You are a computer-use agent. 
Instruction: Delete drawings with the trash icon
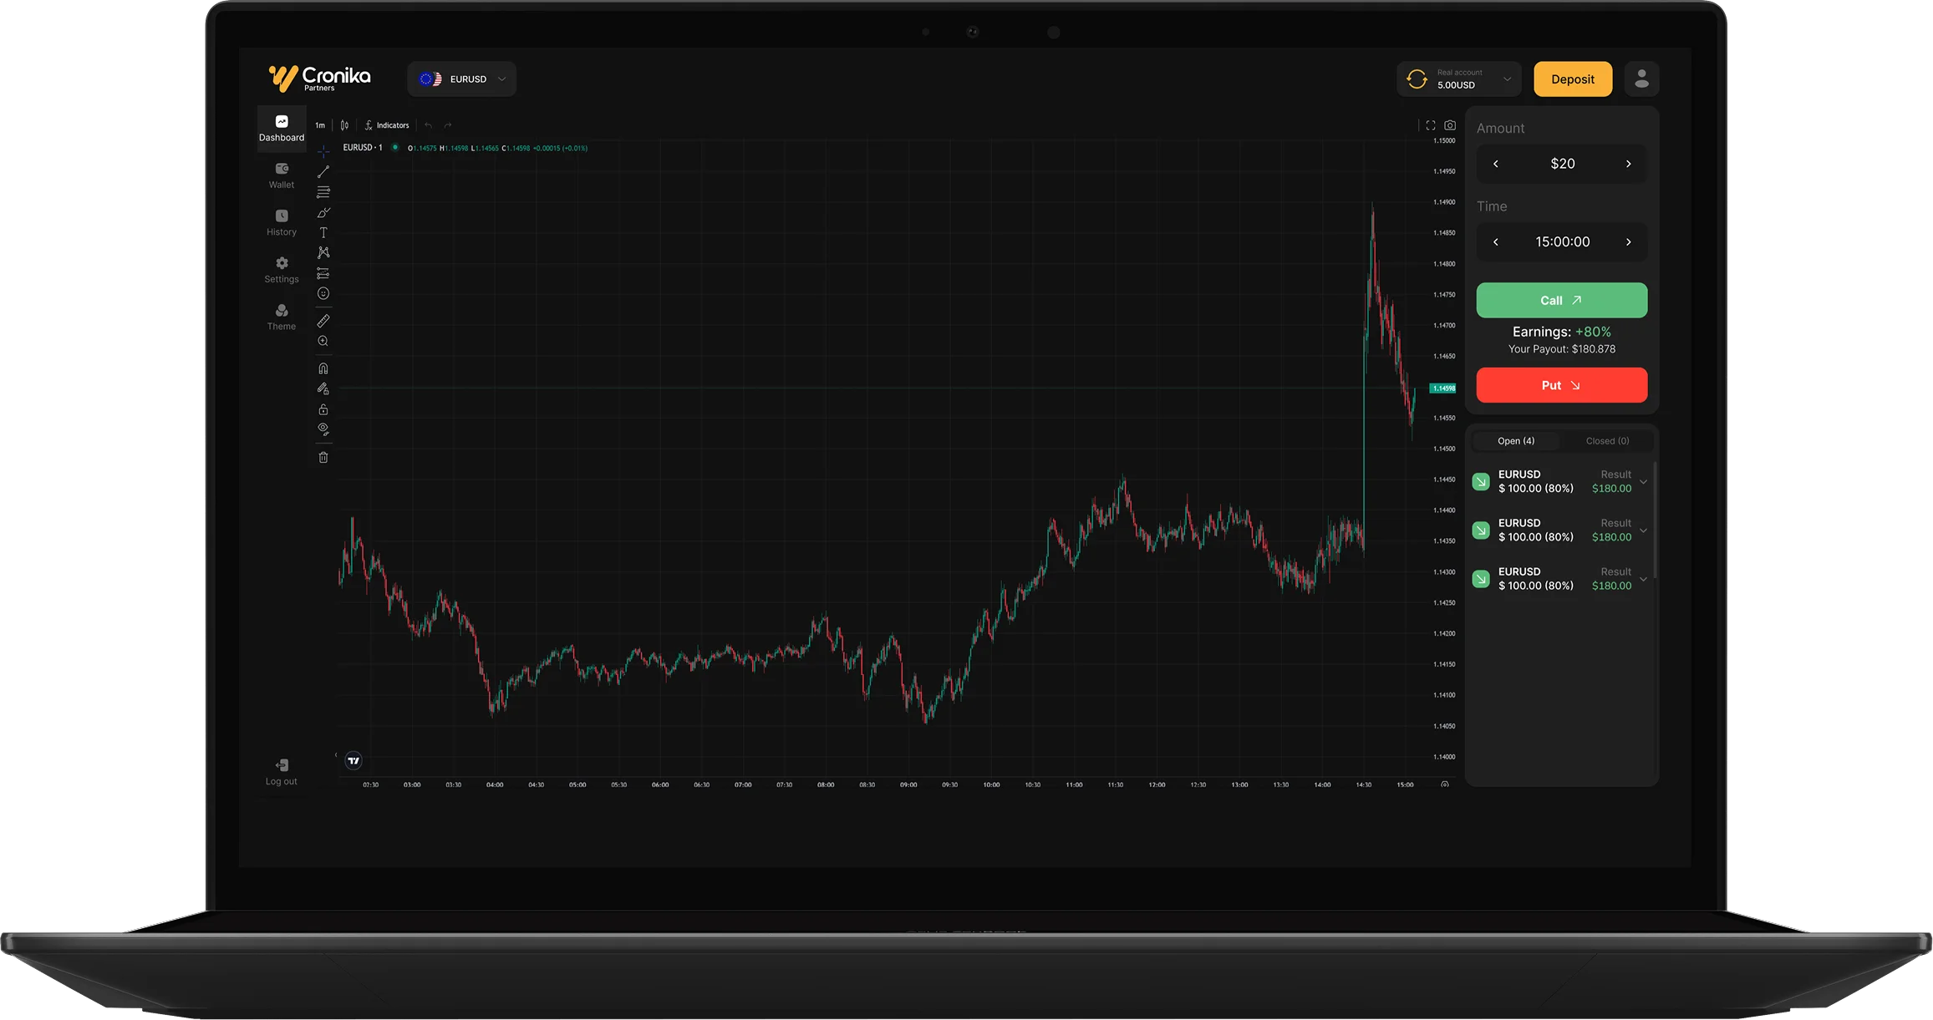click(x=323, y=457)
